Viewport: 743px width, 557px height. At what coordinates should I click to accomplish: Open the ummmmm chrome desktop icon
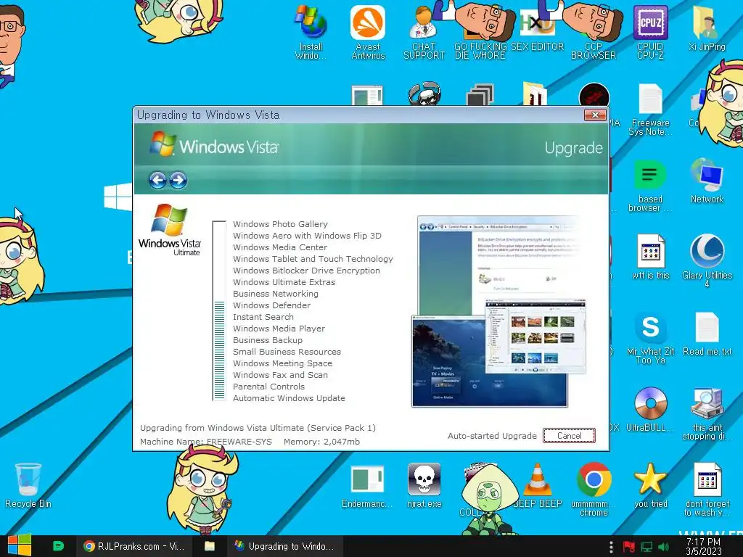594,490
